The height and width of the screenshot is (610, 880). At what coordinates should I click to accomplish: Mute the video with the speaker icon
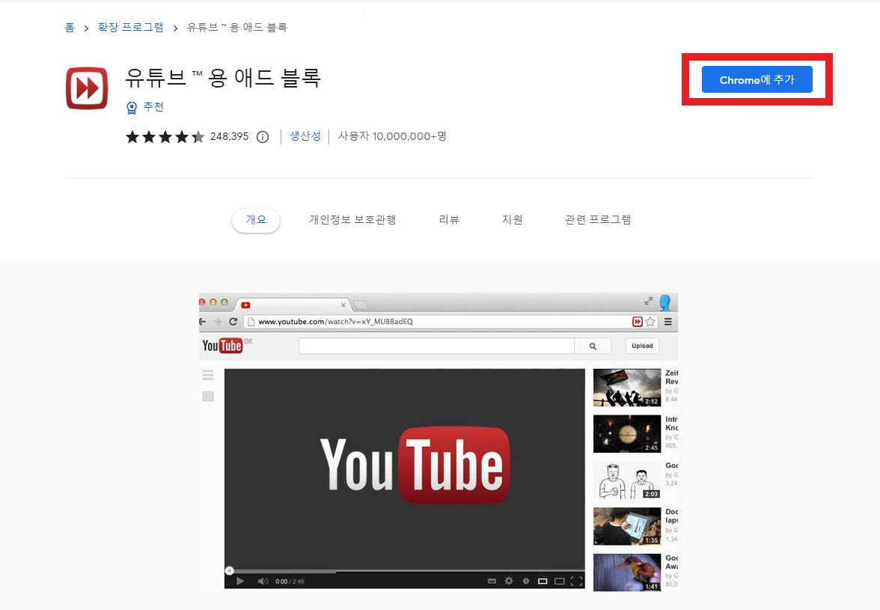(x=263, y=580)
